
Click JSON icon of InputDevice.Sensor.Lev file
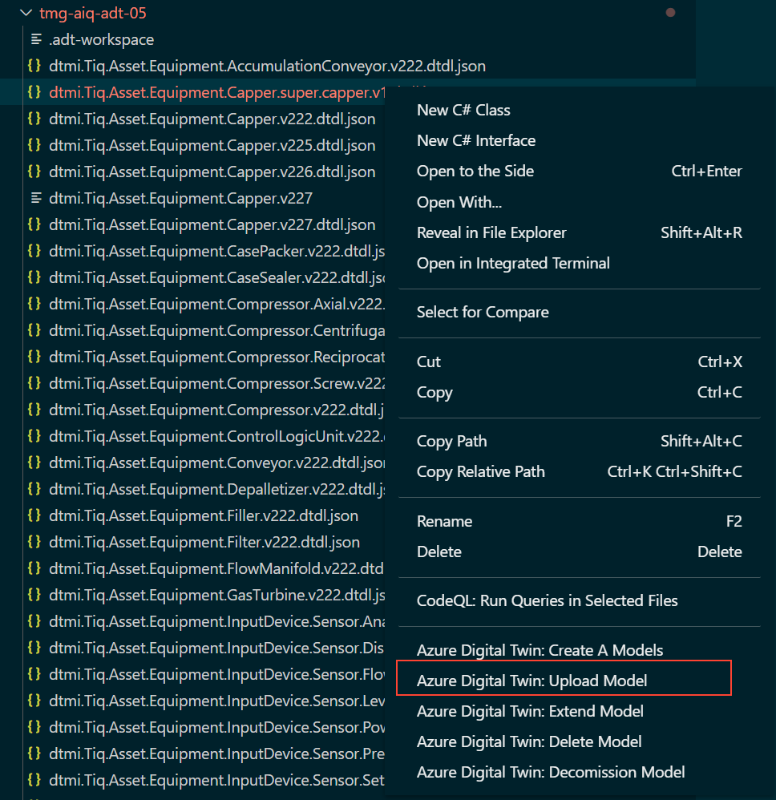pos(34,701)
